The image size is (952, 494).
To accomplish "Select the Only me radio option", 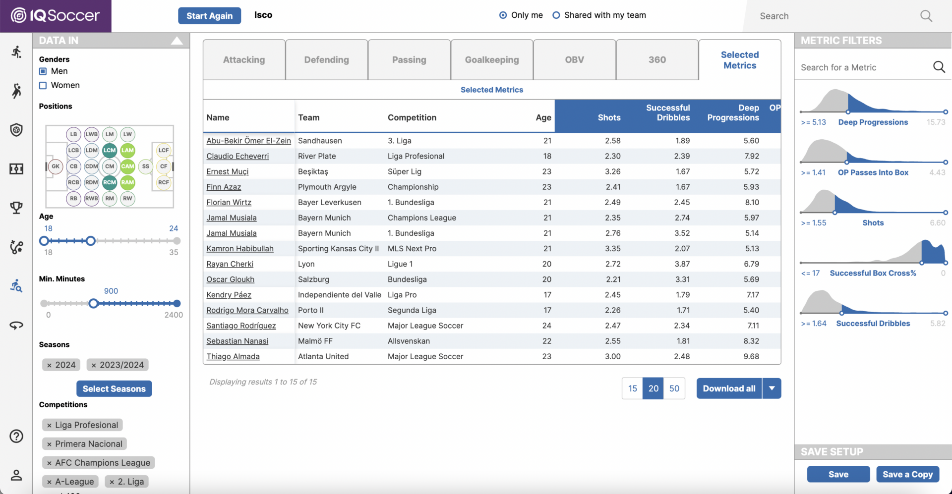I will point(503,15).
